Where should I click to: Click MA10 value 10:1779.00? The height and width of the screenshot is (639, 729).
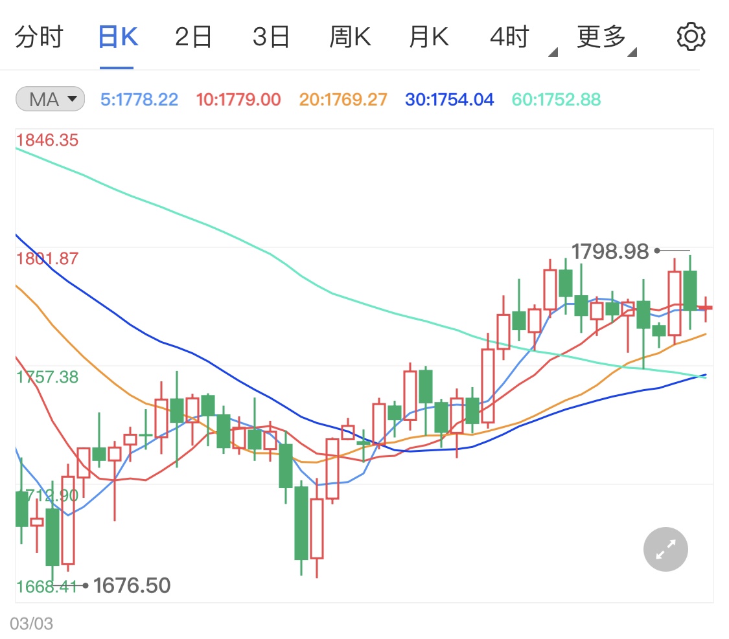238,100
